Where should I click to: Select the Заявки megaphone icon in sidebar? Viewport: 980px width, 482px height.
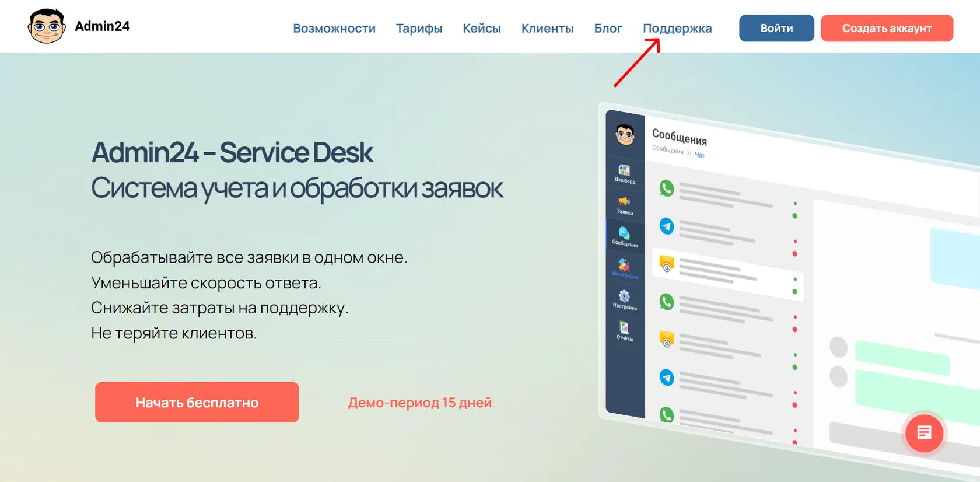coord(624,202)
